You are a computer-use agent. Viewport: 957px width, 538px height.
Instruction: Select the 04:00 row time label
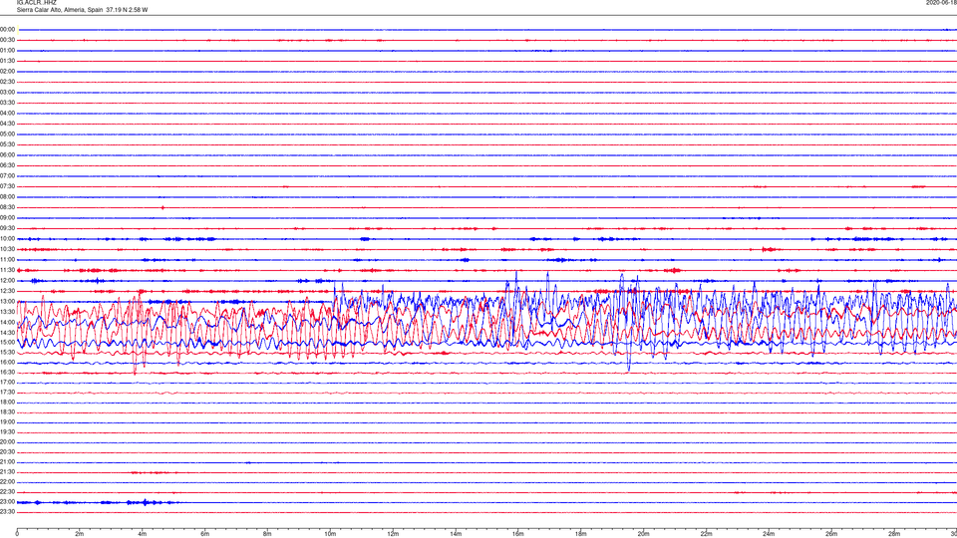pyautogui.click(x=7, y=113)
